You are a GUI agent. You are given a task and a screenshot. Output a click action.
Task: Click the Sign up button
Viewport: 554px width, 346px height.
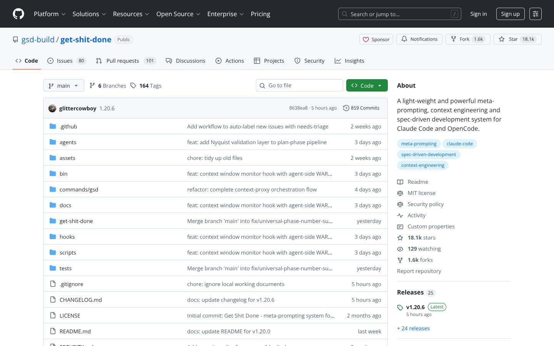pos(510,14)
